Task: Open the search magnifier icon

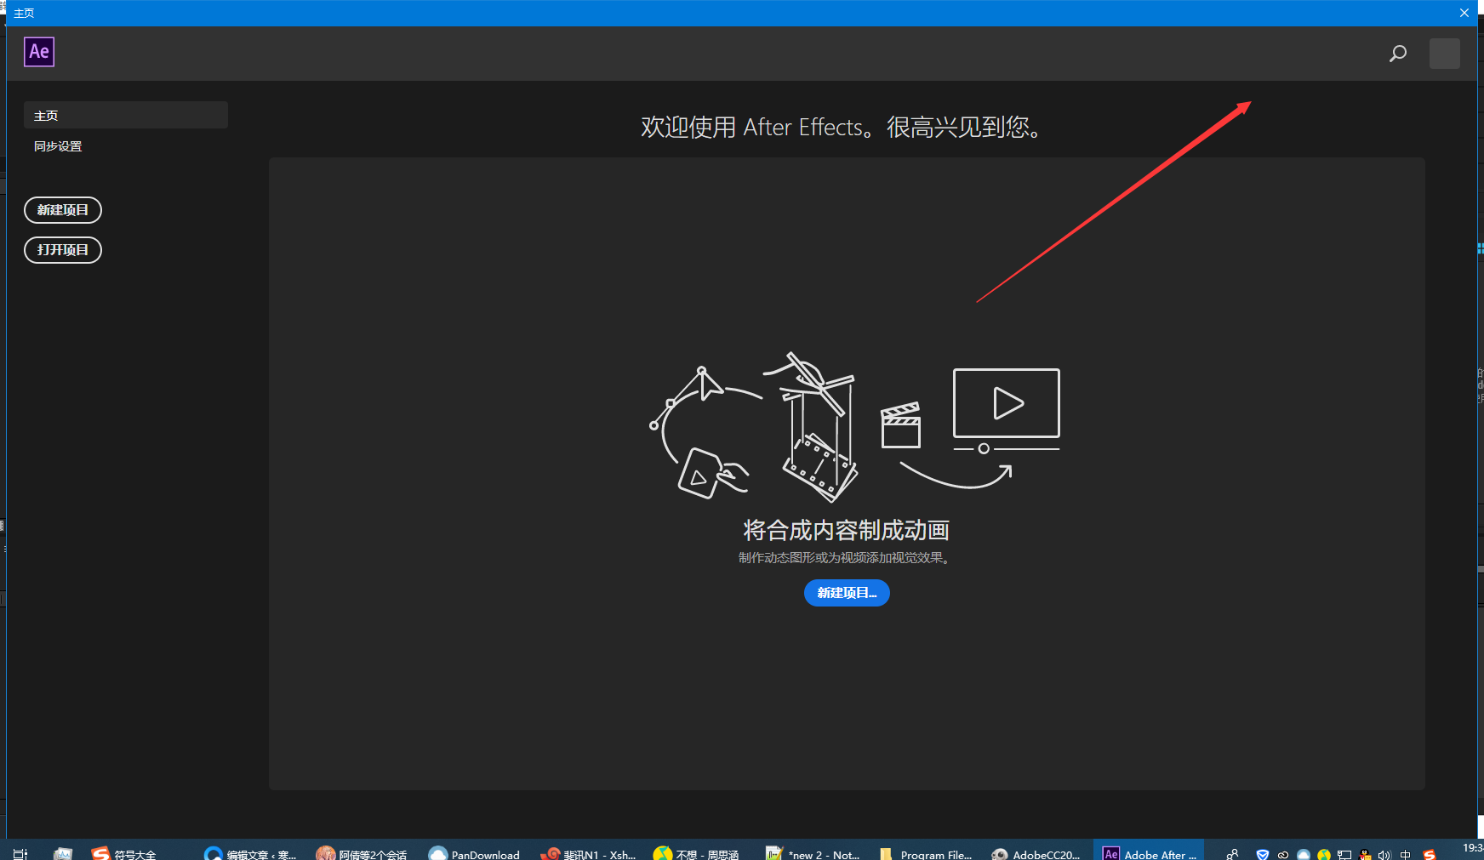Action: point(1397,54)
